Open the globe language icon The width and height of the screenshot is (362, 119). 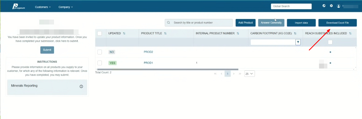click(x=324, y=6)
